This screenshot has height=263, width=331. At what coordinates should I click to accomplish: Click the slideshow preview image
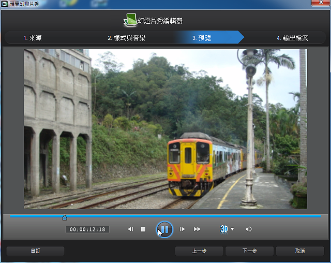(x=165, y=129)
